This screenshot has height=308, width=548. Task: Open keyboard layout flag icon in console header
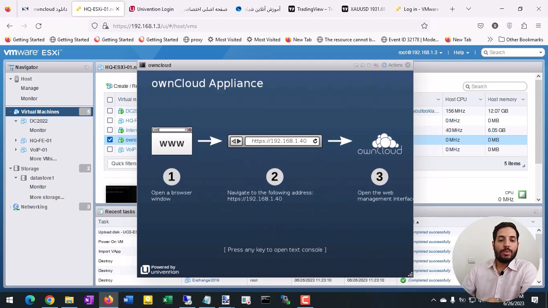tap(375, 65)
